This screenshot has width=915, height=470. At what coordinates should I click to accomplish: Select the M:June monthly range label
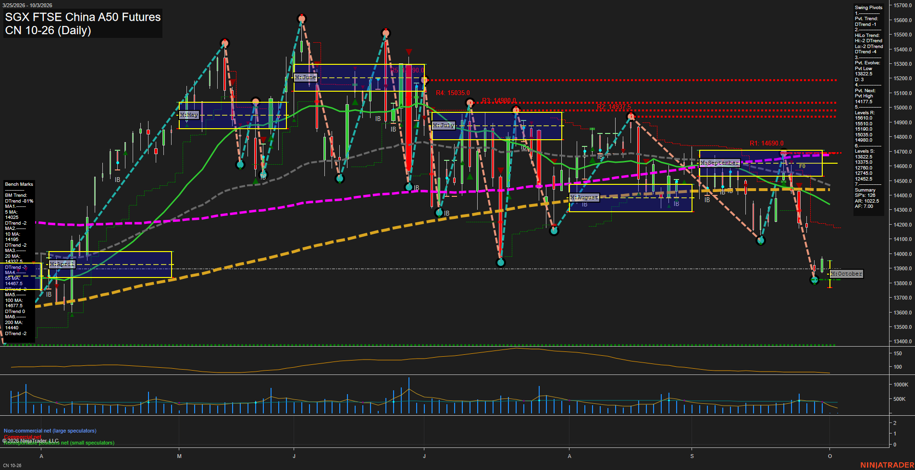tap(306, 77)
